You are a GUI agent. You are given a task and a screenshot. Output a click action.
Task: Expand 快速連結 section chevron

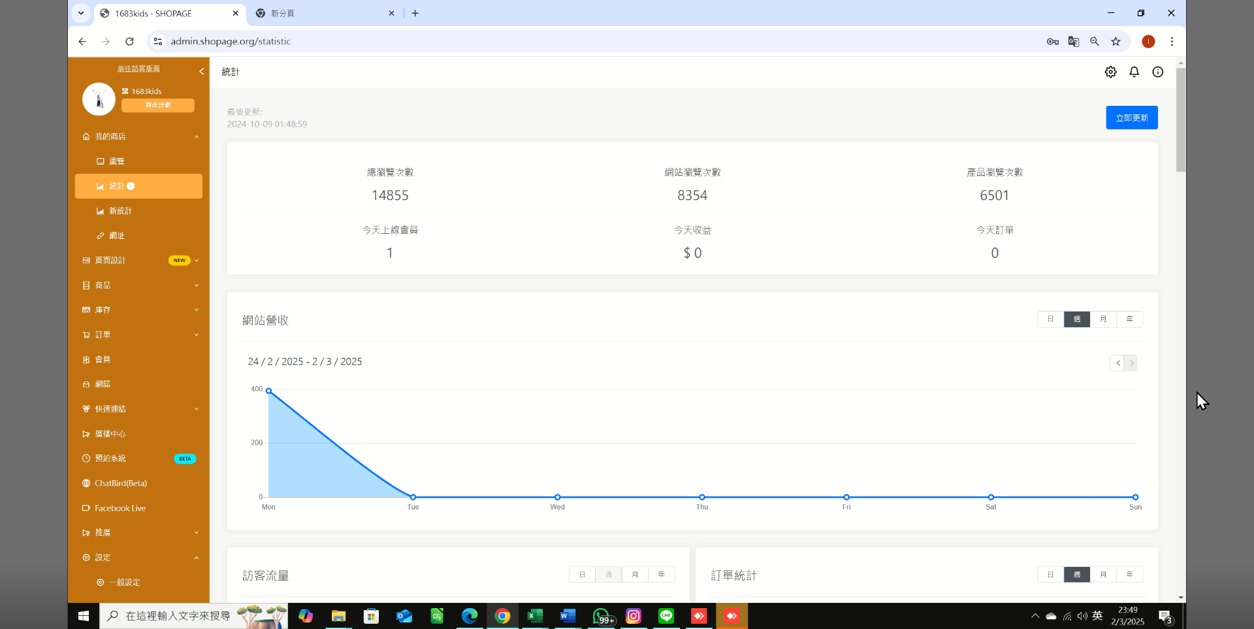[x=196, y=409]
